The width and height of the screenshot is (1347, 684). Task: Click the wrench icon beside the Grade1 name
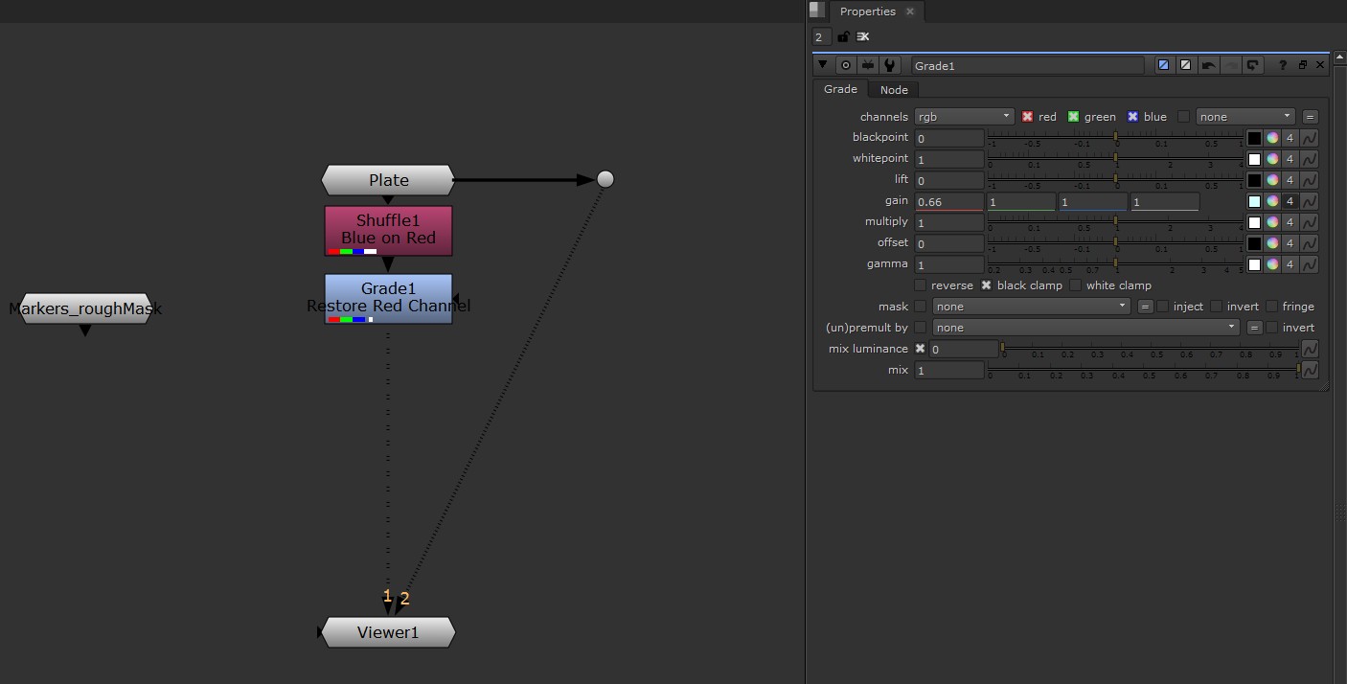tap(890, 65)
